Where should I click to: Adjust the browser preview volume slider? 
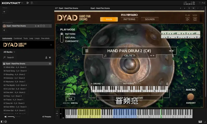pos(14,117)
